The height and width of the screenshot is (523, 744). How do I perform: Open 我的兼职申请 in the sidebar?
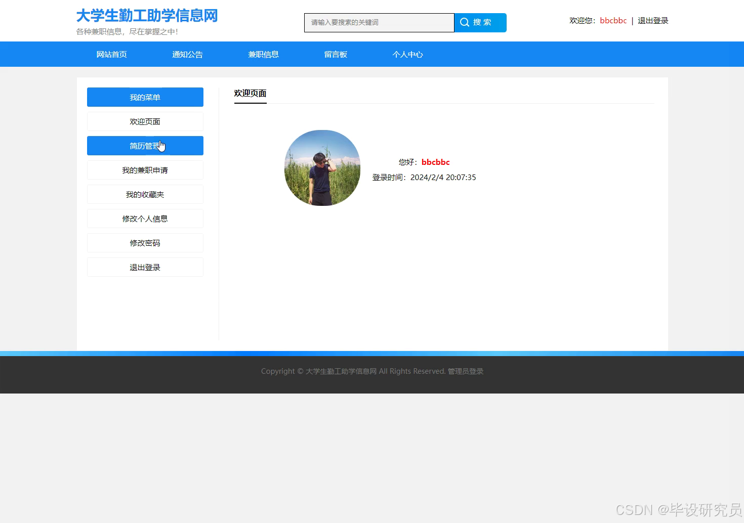click(145, 170)
